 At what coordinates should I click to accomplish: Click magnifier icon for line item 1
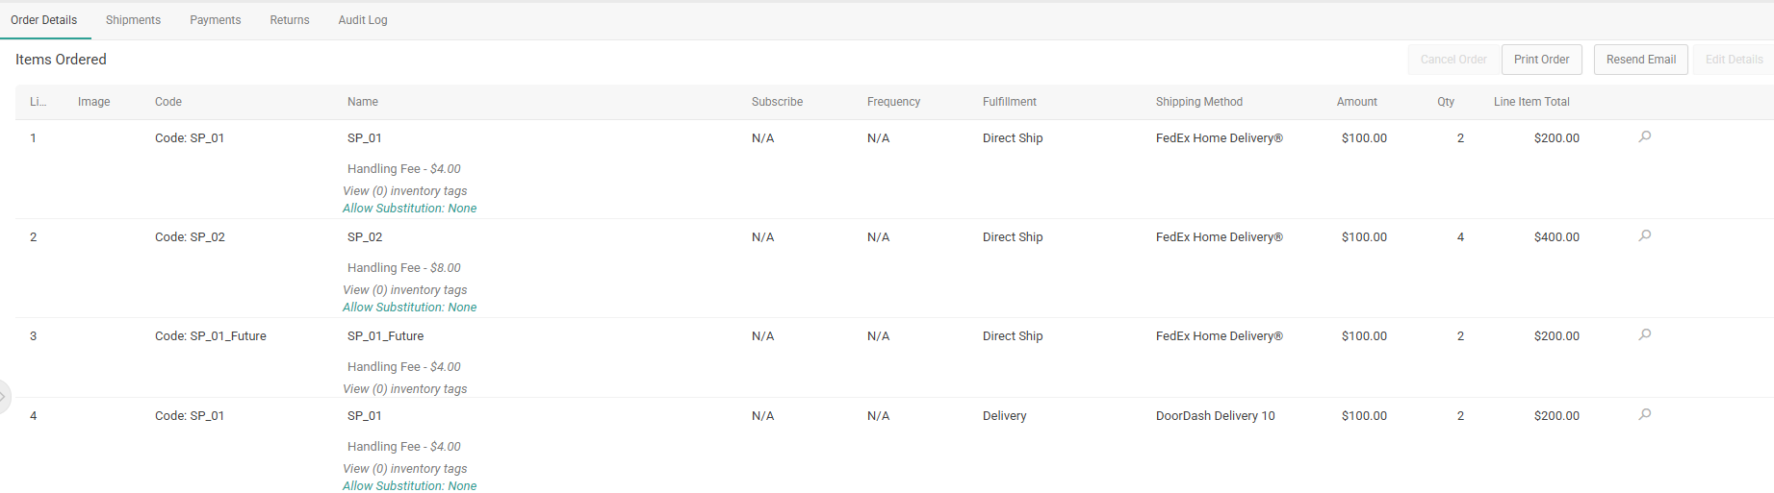pos(1645,137)
